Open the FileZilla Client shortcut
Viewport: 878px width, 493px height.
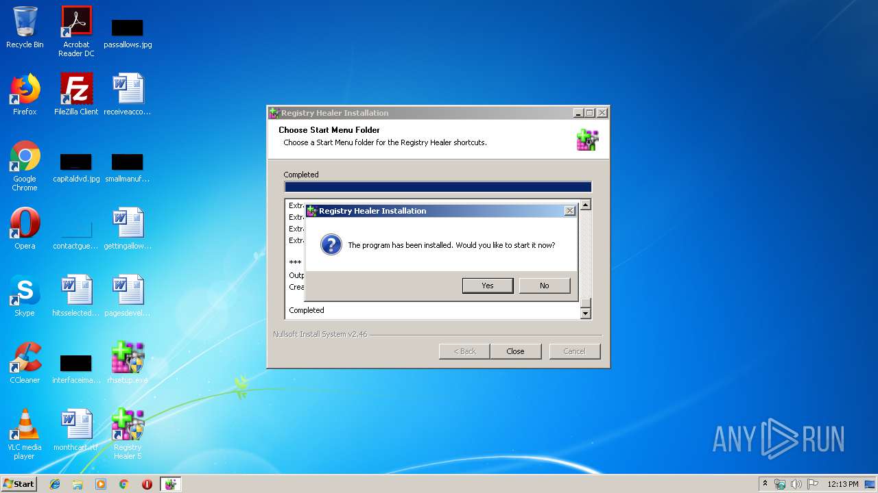76,94
